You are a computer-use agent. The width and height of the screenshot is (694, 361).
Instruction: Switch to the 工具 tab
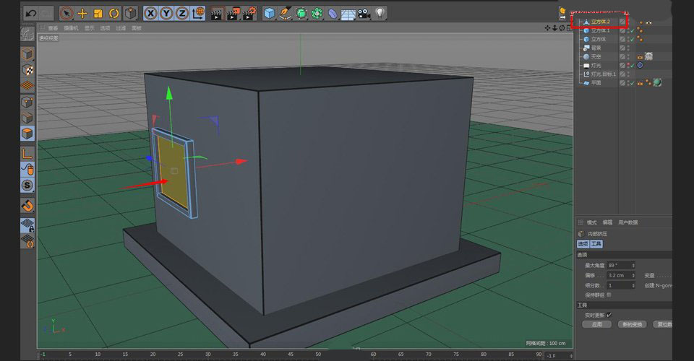coord(596,244)
